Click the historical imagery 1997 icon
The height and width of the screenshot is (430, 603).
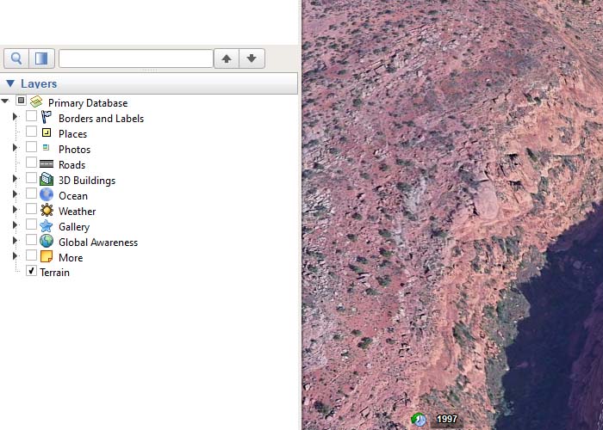[420, 420]
